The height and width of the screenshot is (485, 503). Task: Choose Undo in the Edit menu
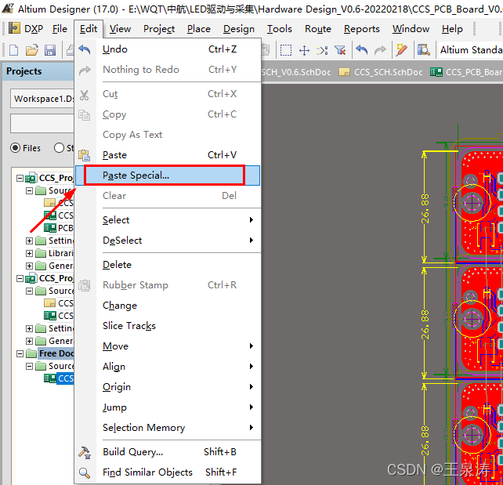tap(168, 49)
